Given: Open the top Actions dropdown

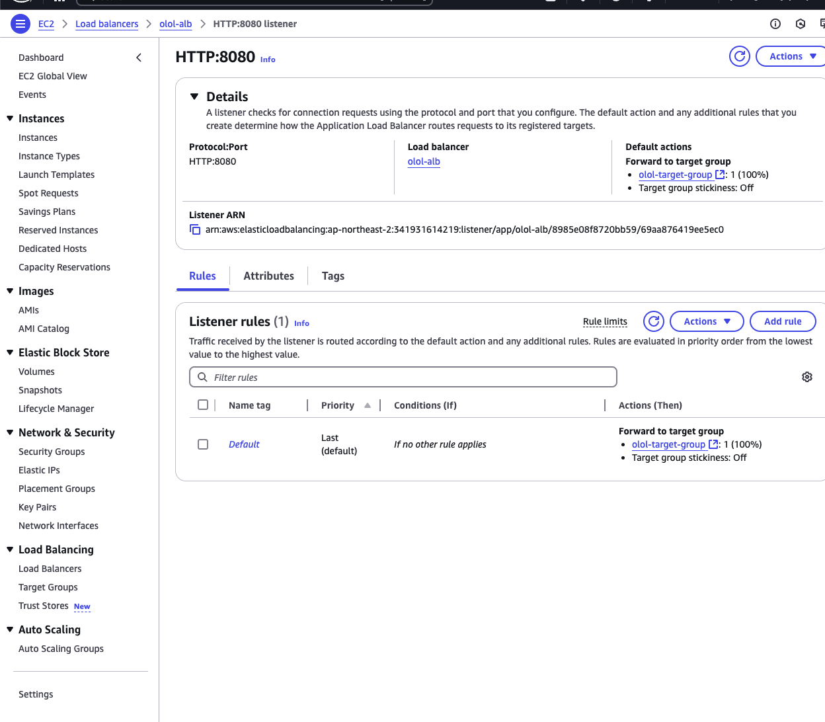Looking at the screenshot, I should (x=791, y=56).
